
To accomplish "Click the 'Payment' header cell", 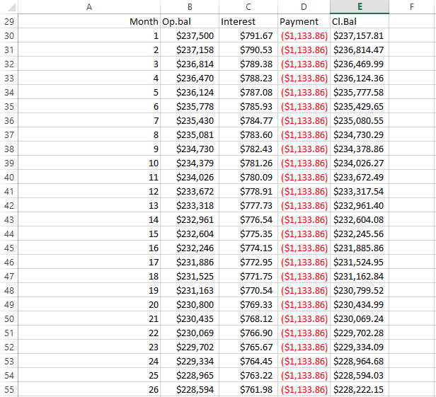I will click(304, 21).
